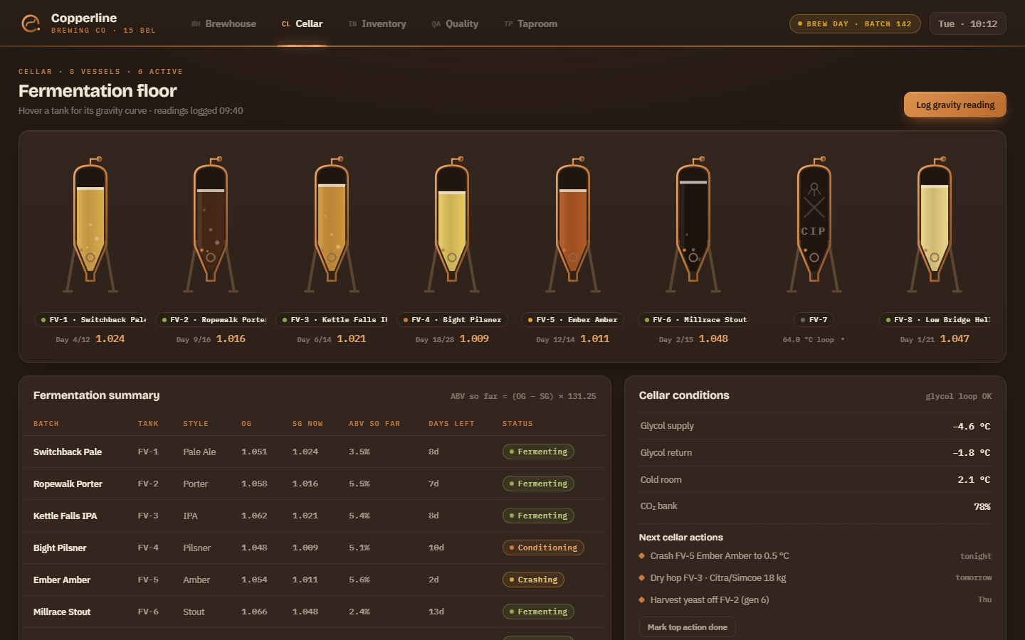
Task: Click the SG NOW column header
Action: [x=307, y=424]
